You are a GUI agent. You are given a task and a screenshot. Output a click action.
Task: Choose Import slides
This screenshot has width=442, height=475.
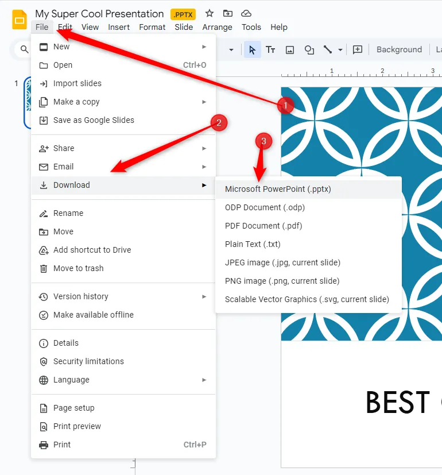click(x=123, y=83)
